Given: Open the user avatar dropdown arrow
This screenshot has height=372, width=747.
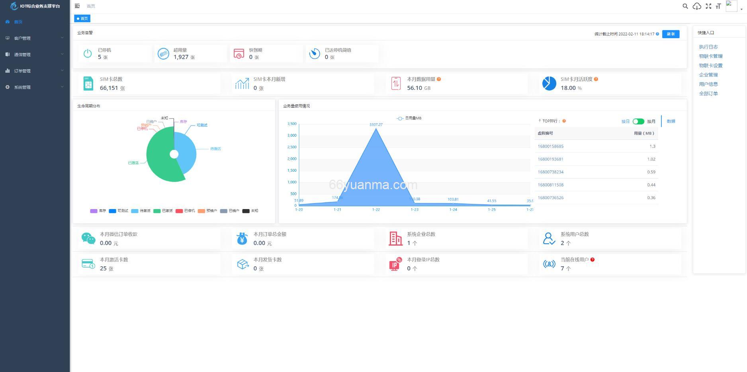Looking at the screenshot, I should pos(741,8).
